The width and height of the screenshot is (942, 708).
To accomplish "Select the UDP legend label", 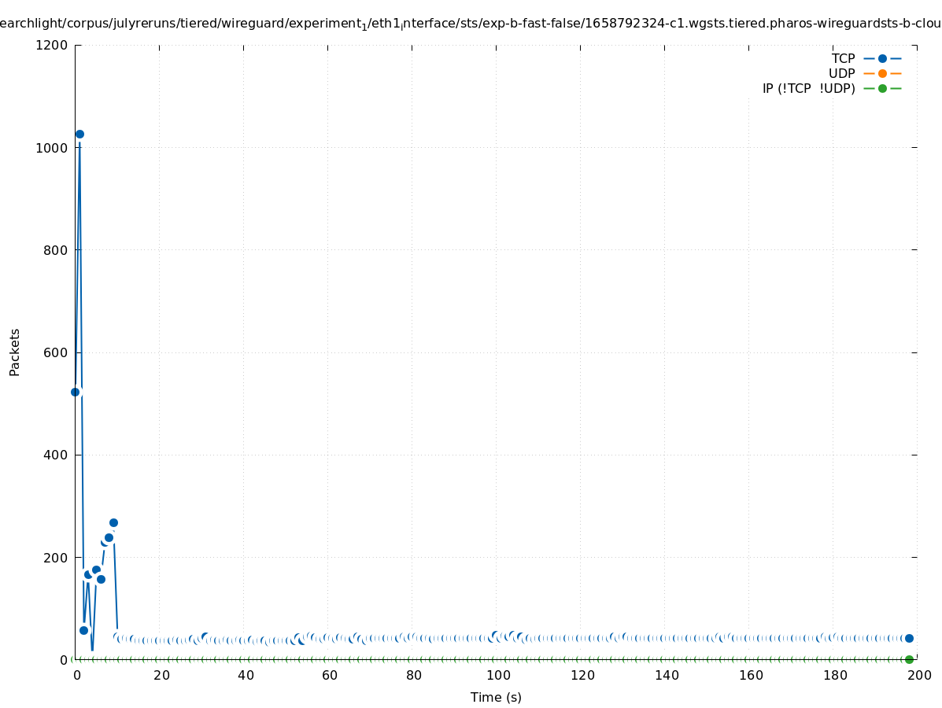I will [841, 73].
